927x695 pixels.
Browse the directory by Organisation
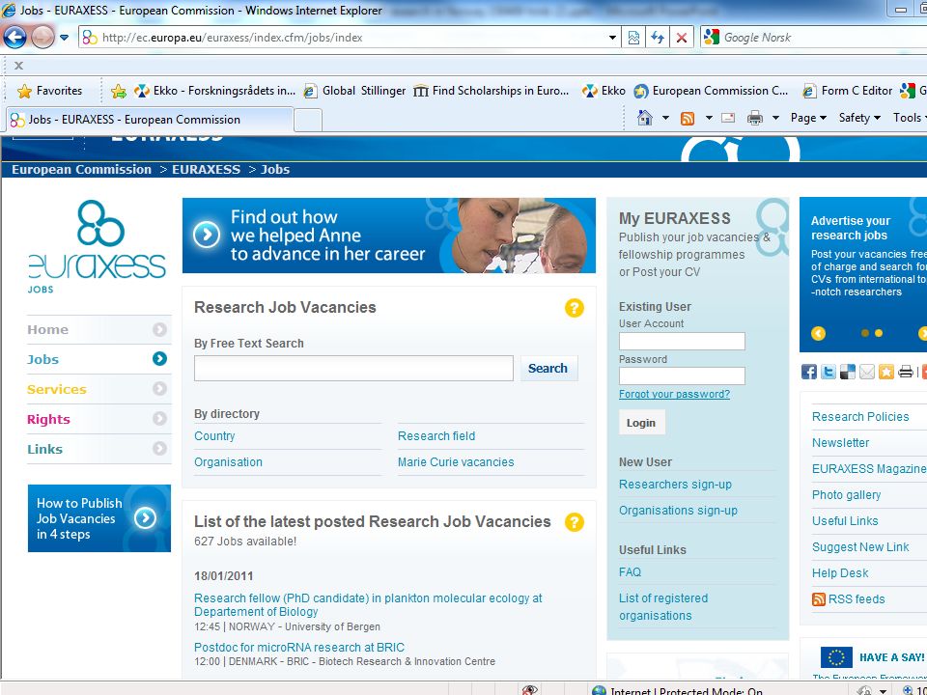(228, 462)
